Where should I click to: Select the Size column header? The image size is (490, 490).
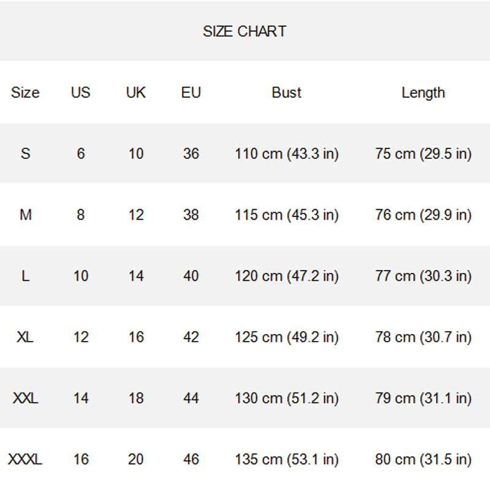(x=25, y=93)
